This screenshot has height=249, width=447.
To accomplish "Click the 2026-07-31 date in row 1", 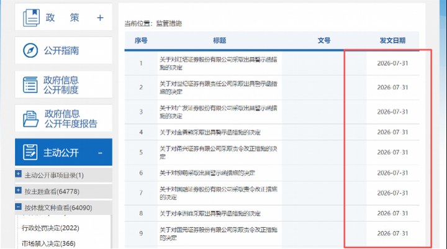I will (x=392, y=63).
